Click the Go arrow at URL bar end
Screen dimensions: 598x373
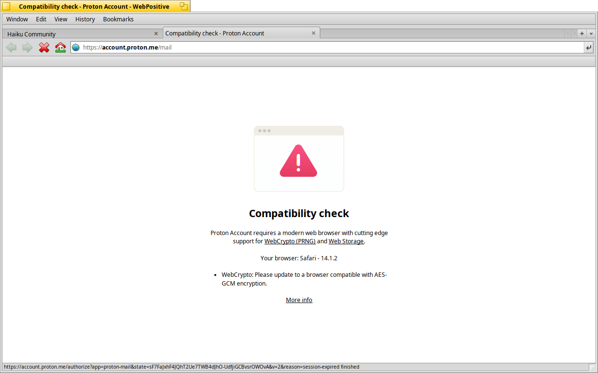[589, 48]
